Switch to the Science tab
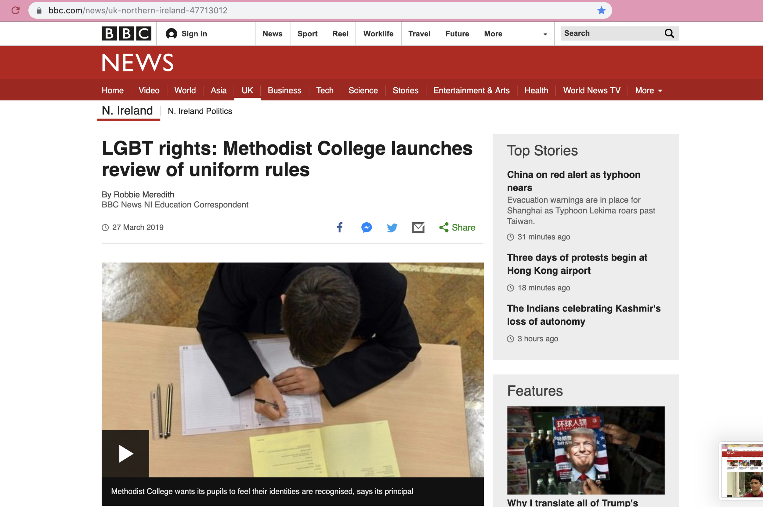Screen dimensions: 763x507 (363, 90)
